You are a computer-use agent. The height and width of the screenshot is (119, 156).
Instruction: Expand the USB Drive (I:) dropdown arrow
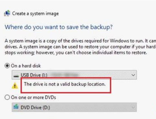pos(133,75)
